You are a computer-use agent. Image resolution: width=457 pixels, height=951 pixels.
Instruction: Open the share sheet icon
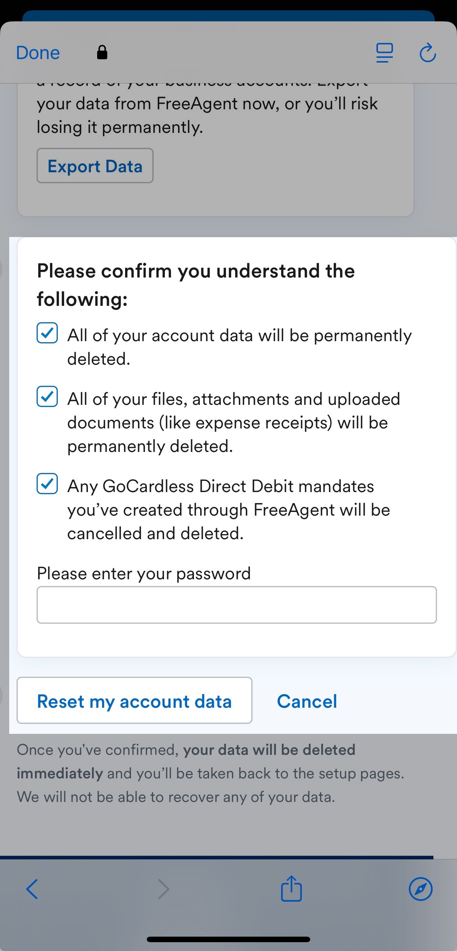tap(291, 888)
